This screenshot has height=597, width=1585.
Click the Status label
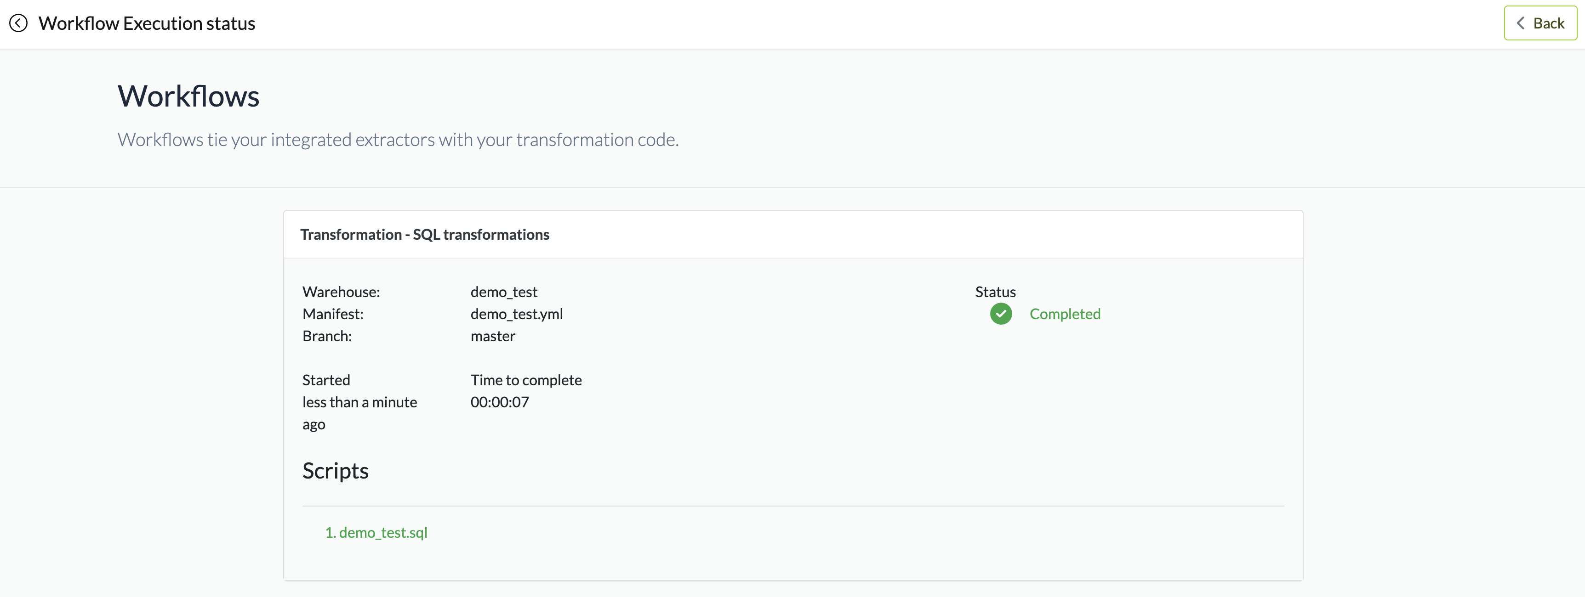tap(995, 292)
